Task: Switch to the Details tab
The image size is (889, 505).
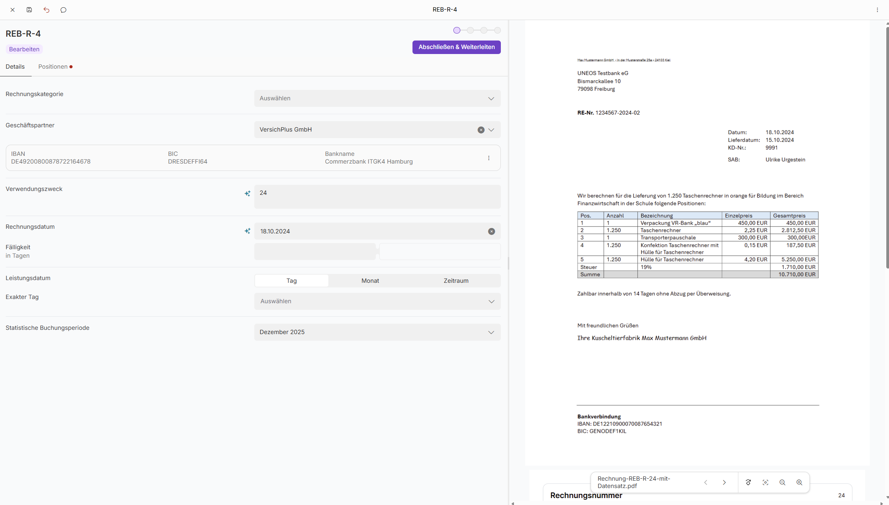Action: click(x=15, y=67)
